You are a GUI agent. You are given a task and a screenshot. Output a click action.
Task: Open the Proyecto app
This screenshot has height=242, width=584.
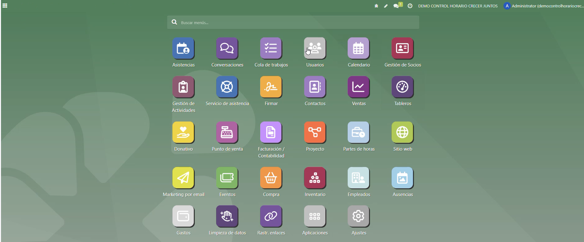(x=315, y=133)
